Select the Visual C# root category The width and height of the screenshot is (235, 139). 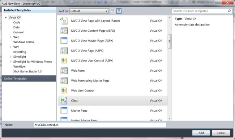point(14,18)
